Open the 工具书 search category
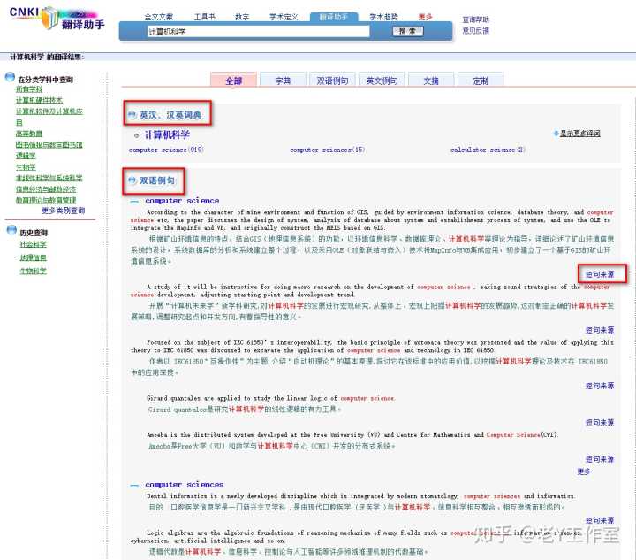Image resolution: width=636 pixels, height=560 pixels. coord(204,17)
